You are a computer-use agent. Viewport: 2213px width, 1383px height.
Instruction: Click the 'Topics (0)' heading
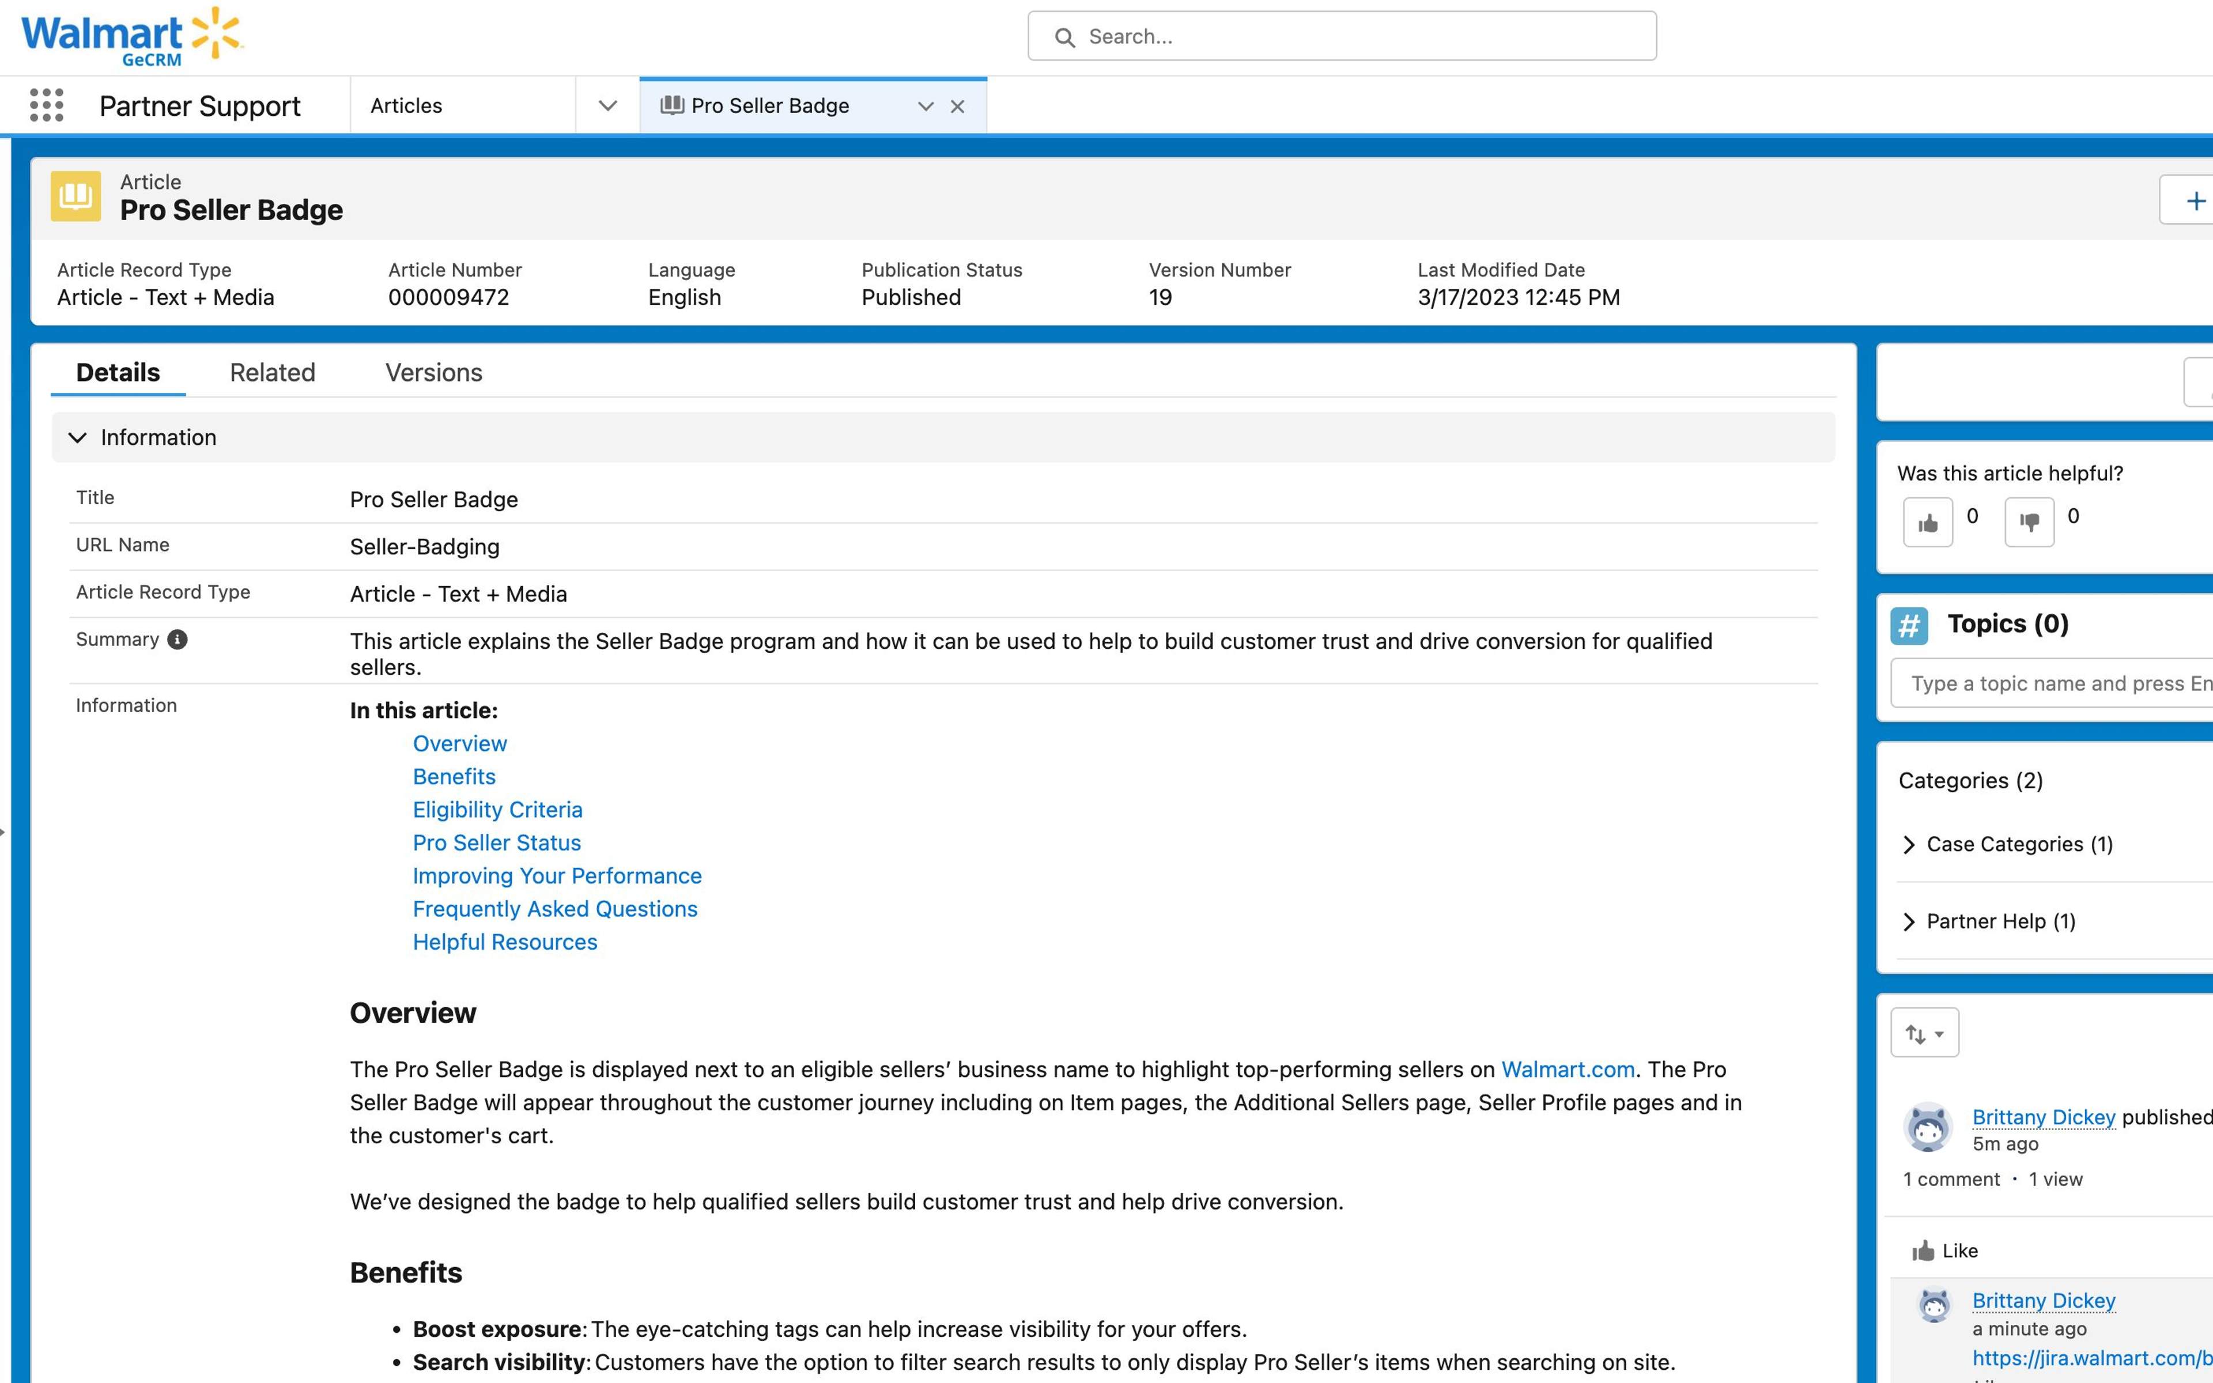tap(2007, 624)
